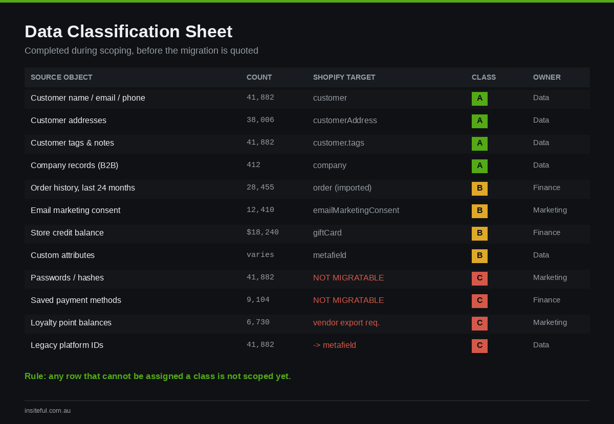The width and height of the screenshot is (614, 424).
Task: Click the 'Data Classification Sheet' title
Action: pyautogui.click(x=128, y=32)
